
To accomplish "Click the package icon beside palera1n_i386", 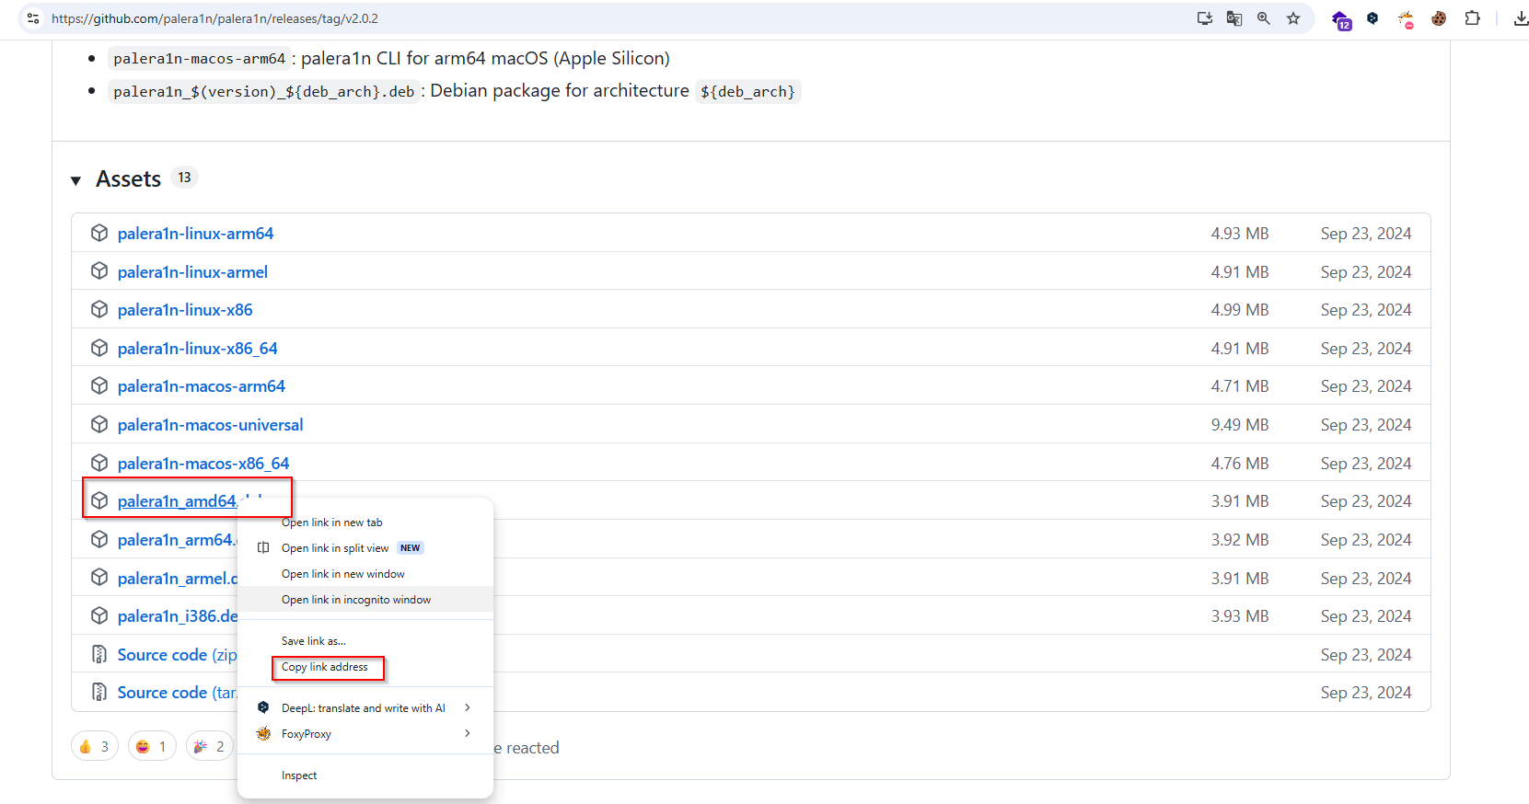I will pyautogui.click(x=99, y=616).
